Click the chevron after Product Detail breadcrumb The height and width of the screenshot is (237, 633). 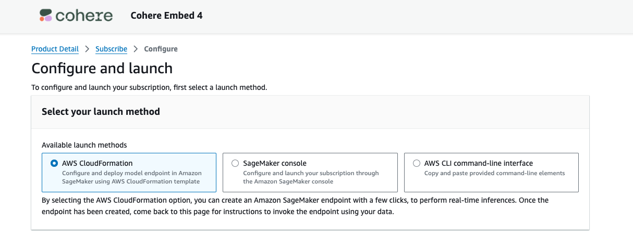(x=87, y=49)
